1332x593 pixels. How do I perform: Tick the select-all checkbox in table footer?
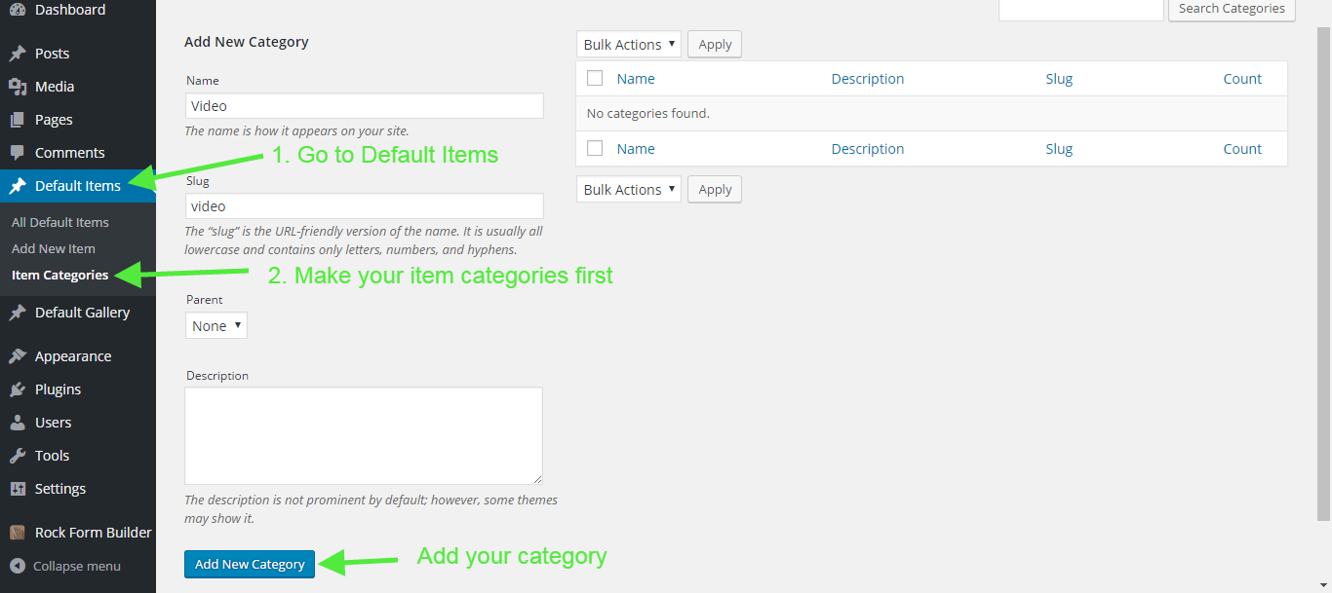[595, 149]
